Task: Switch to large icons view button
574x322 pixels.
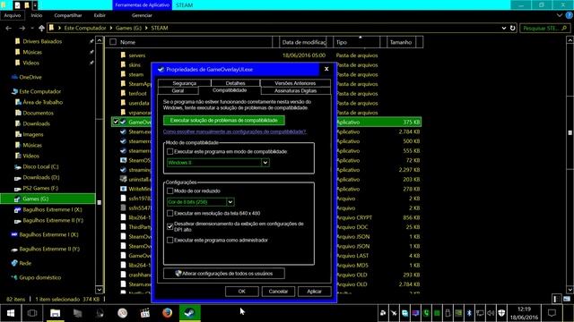Action: [x=567, y=299]
